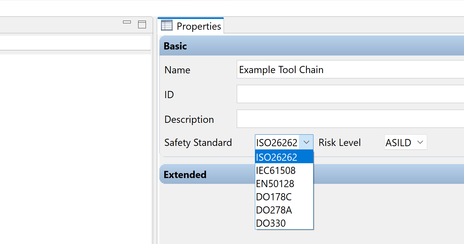Maximize the left view panel

(142, 24)
